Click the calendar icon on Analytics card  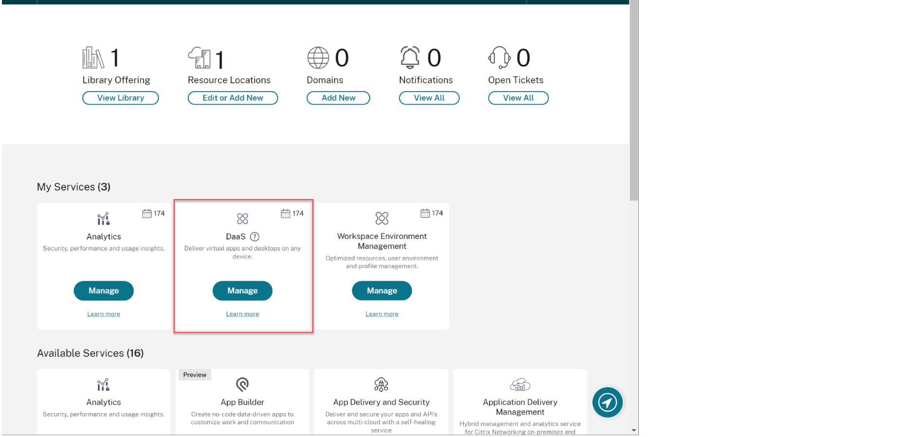[x=147, y=214]
